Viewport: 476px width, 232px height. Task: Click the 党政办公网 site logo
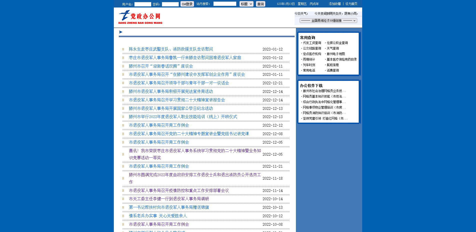tap(140, 17)
